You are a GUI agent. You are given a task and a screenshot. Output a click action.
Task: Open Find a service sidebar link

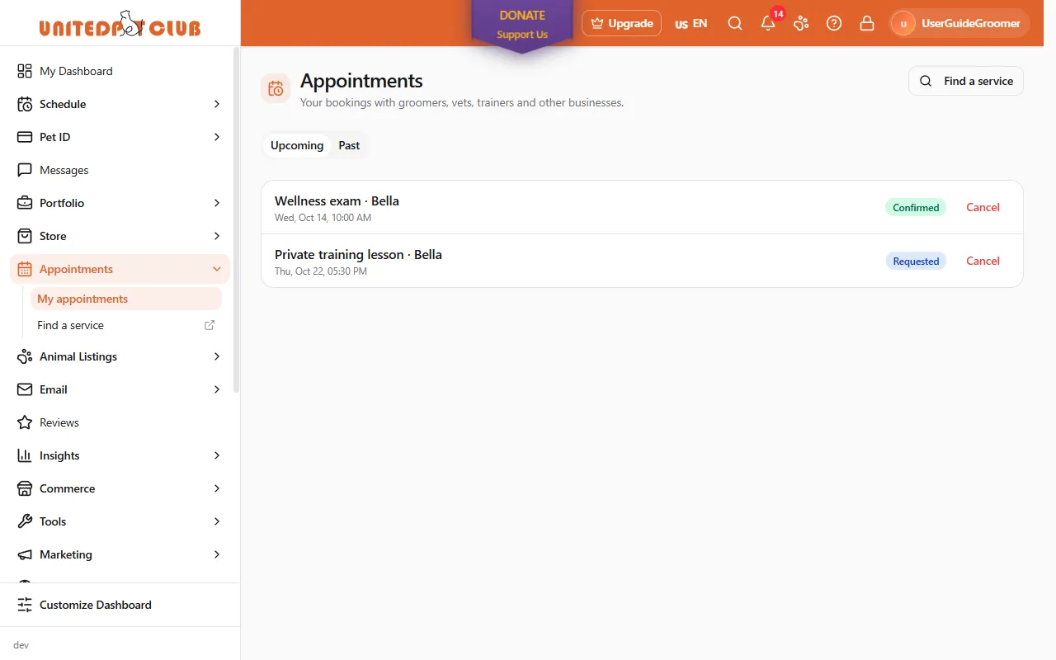coord(126,325)
